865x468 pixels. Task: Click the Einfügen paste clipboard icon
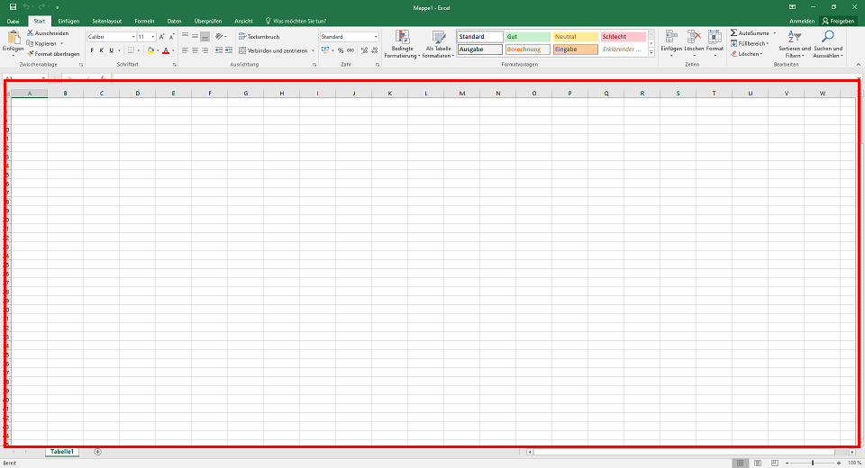[14, 38]
